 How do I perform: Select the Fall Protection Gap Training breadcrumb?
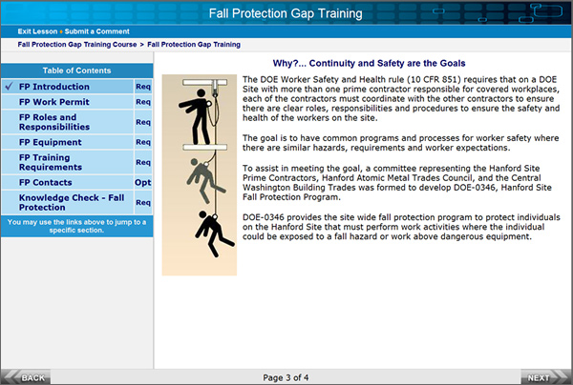coord(194,45)
